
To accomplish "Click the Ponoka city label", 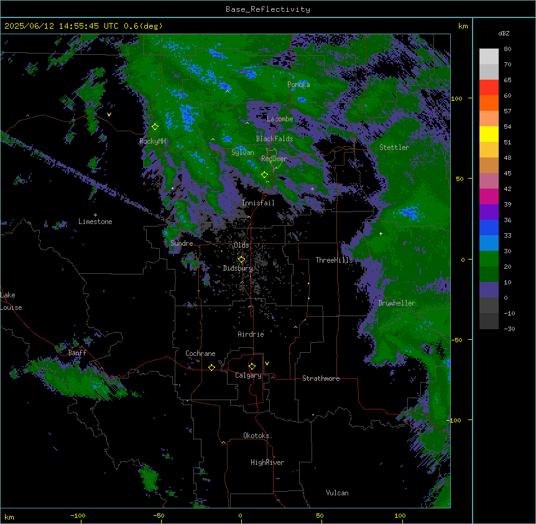I will coord(298,85).
